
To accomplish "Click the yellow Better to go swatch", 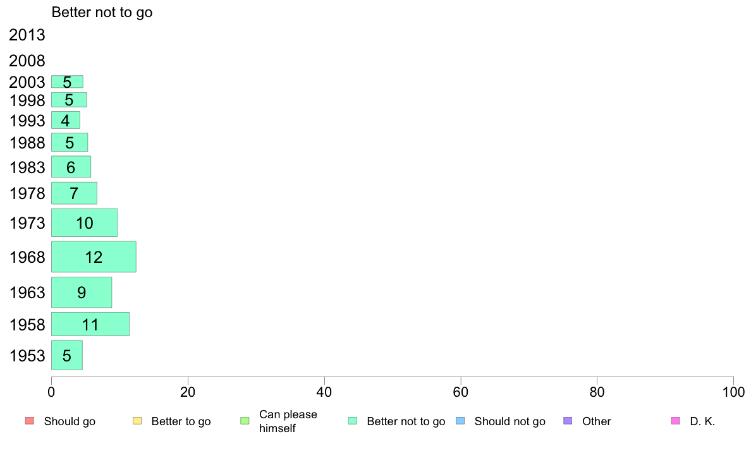I will tap(137, 421).
